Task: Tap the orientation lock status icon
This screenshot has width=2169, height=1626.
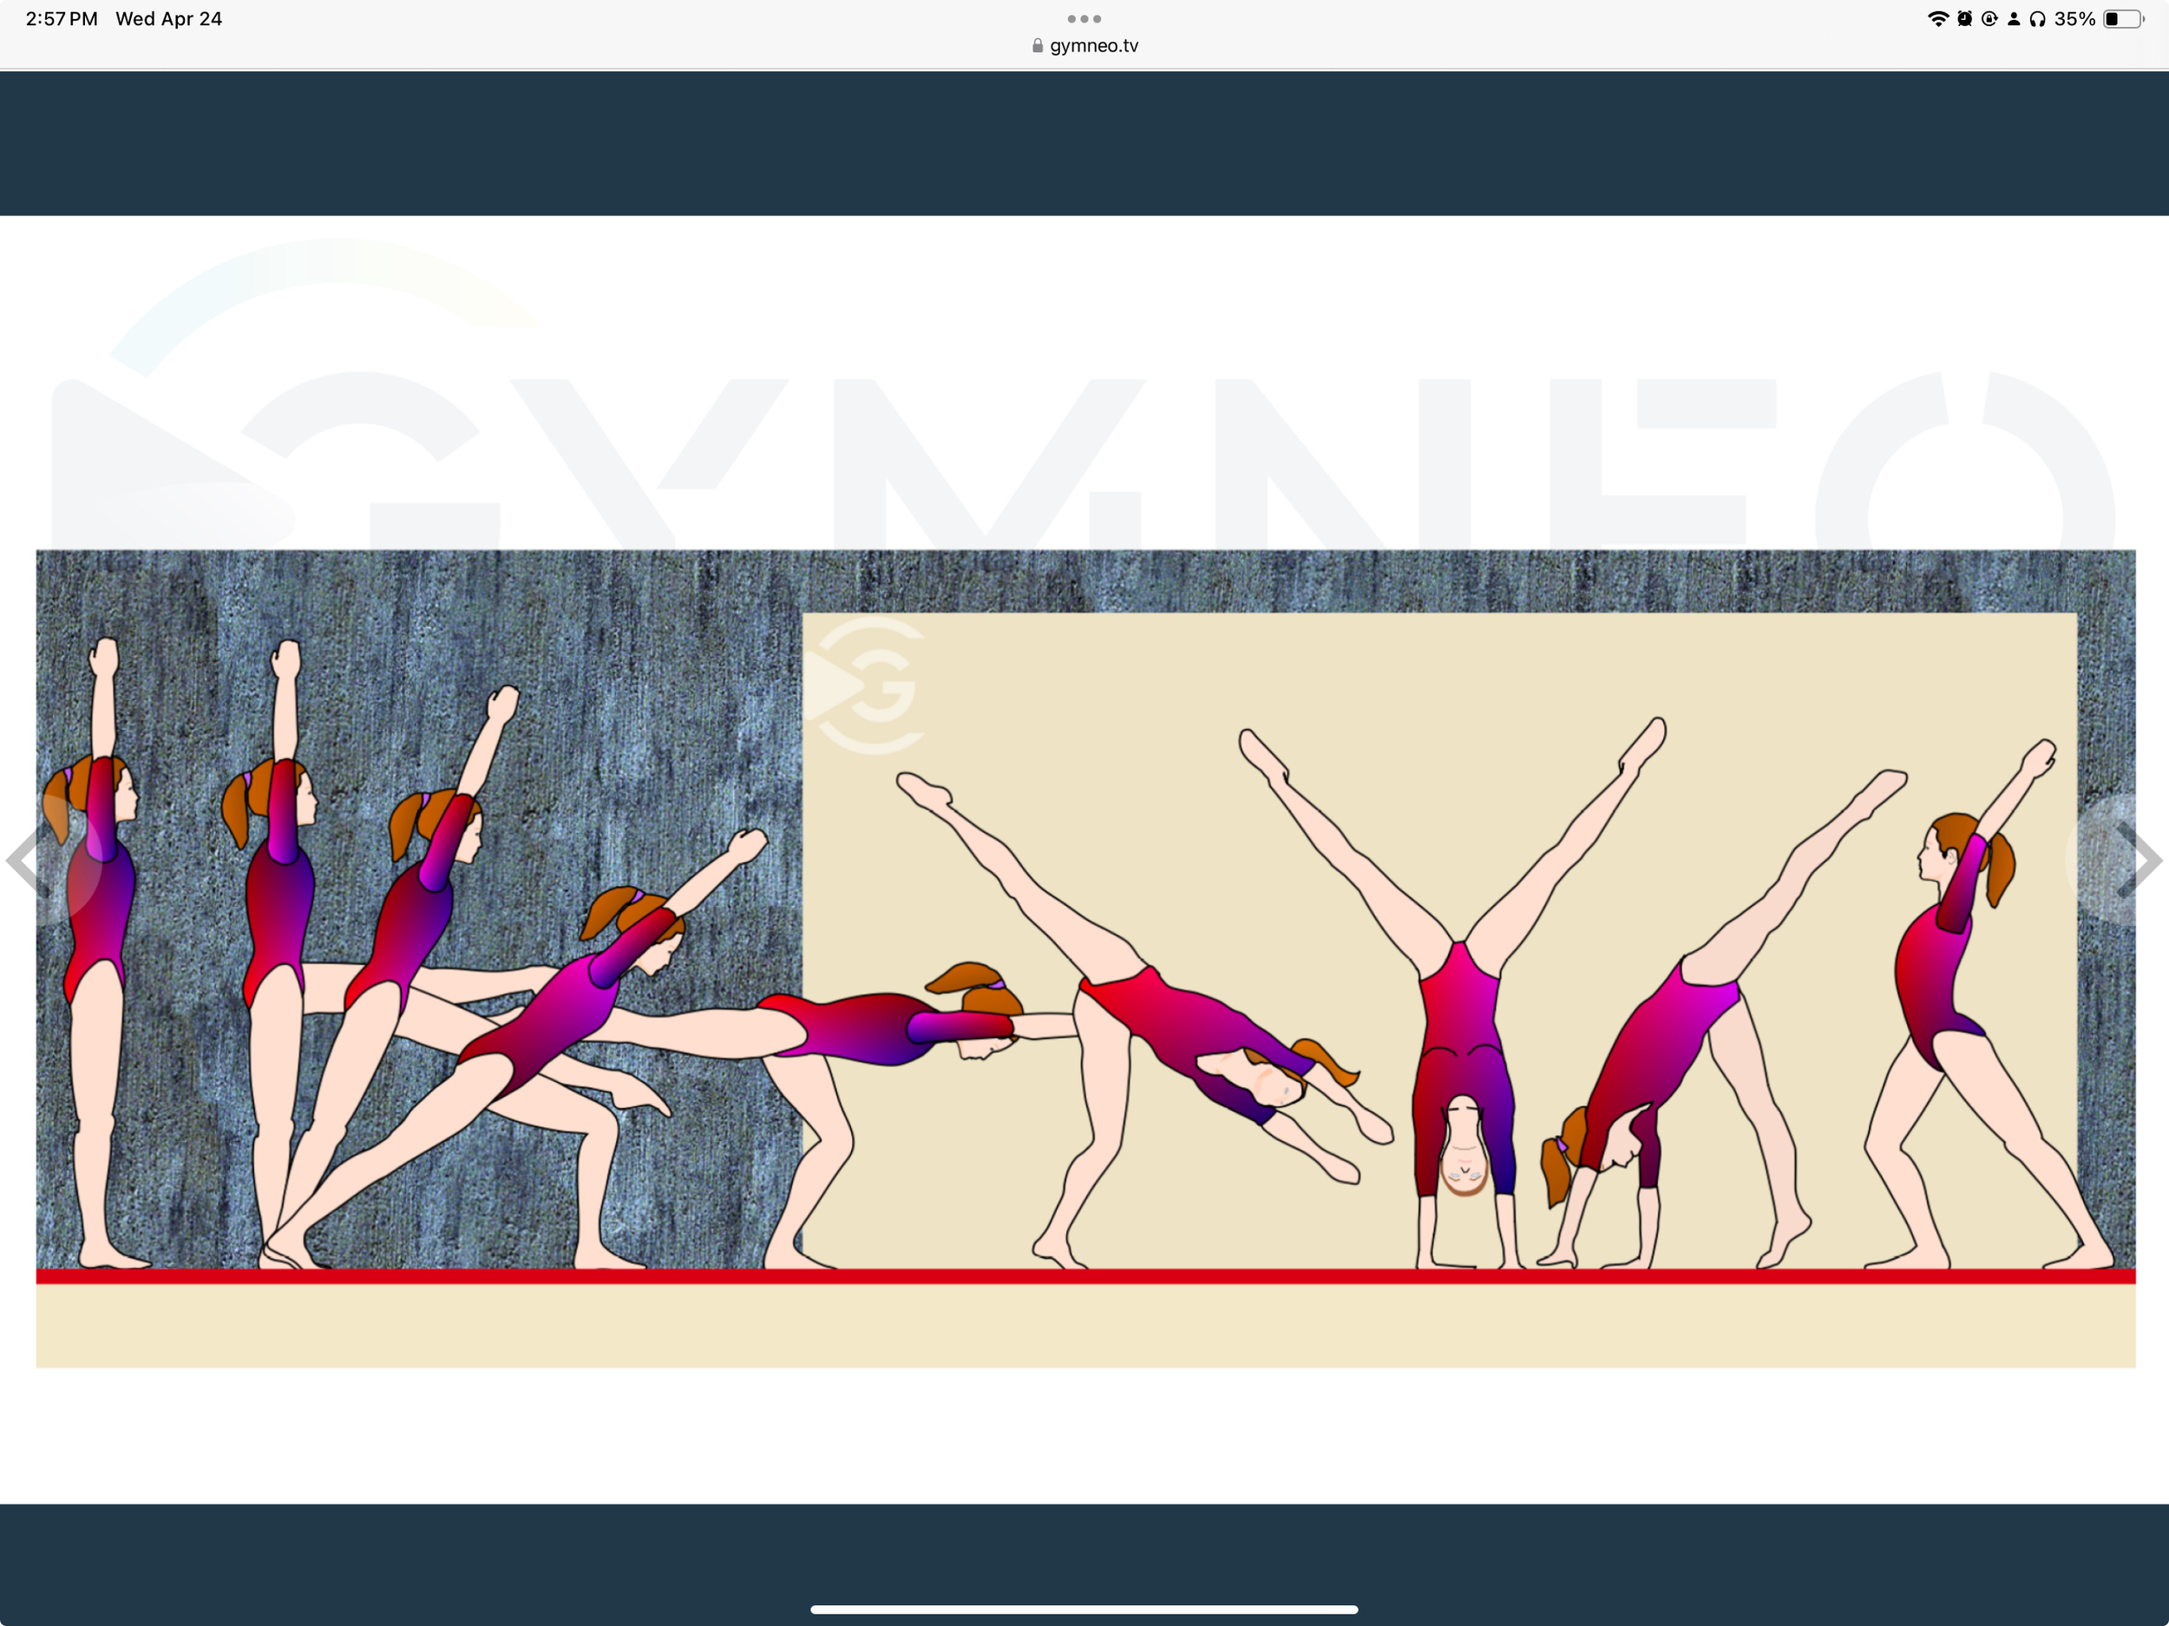Action: 1990,17
